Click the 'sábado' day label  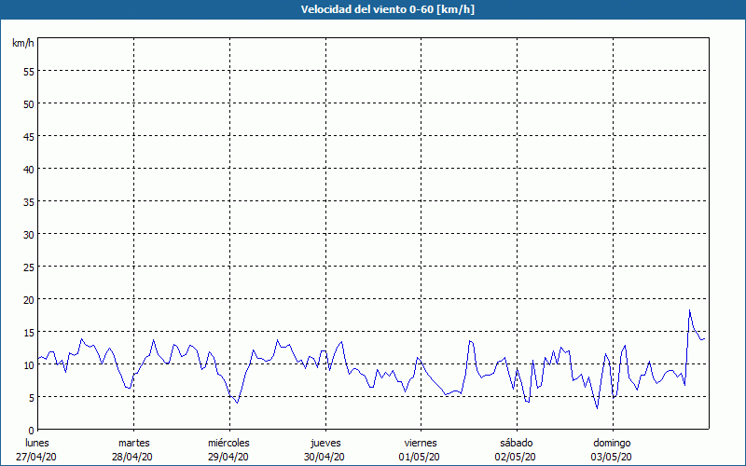click(x=517, y=443)
